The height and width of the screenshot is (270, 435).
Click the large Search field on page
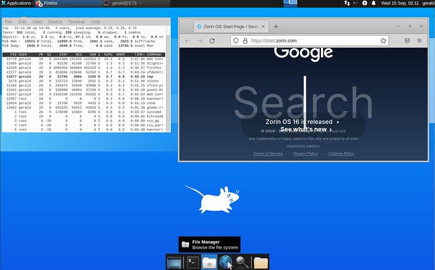point(303,102)
